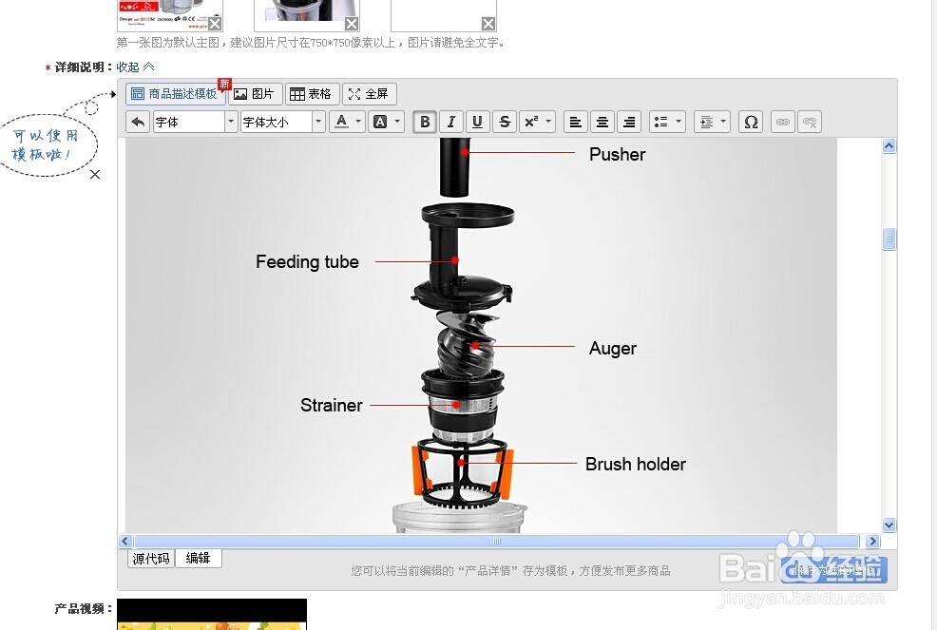Insert special character with omega icon
This screenshot has height=630, width=937.
point(751,122)
